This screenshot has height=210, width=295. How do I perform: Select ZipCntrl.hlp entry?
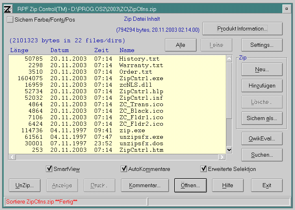click(117, 91)
